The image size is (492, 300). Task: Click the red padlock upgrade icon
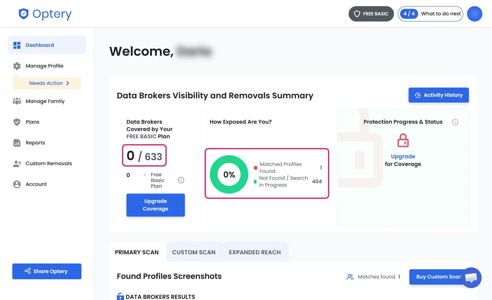pos(403,140)
